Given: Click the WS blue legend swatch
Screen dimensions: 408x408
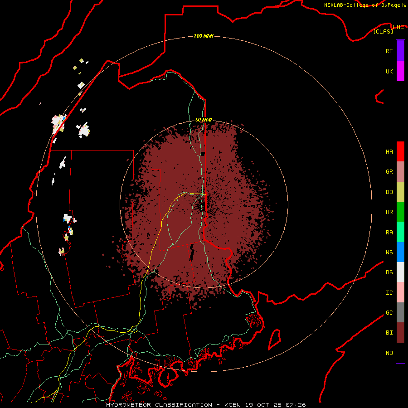Looking at the screenshot, I should (400, 252).
